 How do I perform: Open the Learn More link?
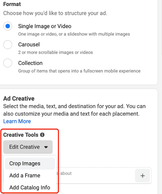[17, 121]
